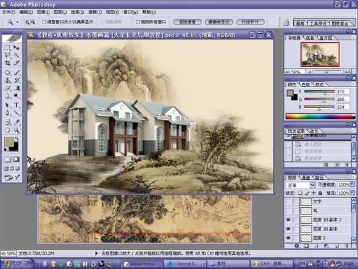Select the Crop tool

7,63
